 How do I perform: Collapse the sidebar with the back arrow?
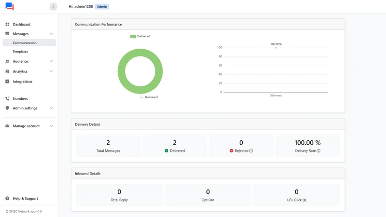point(54,7)
